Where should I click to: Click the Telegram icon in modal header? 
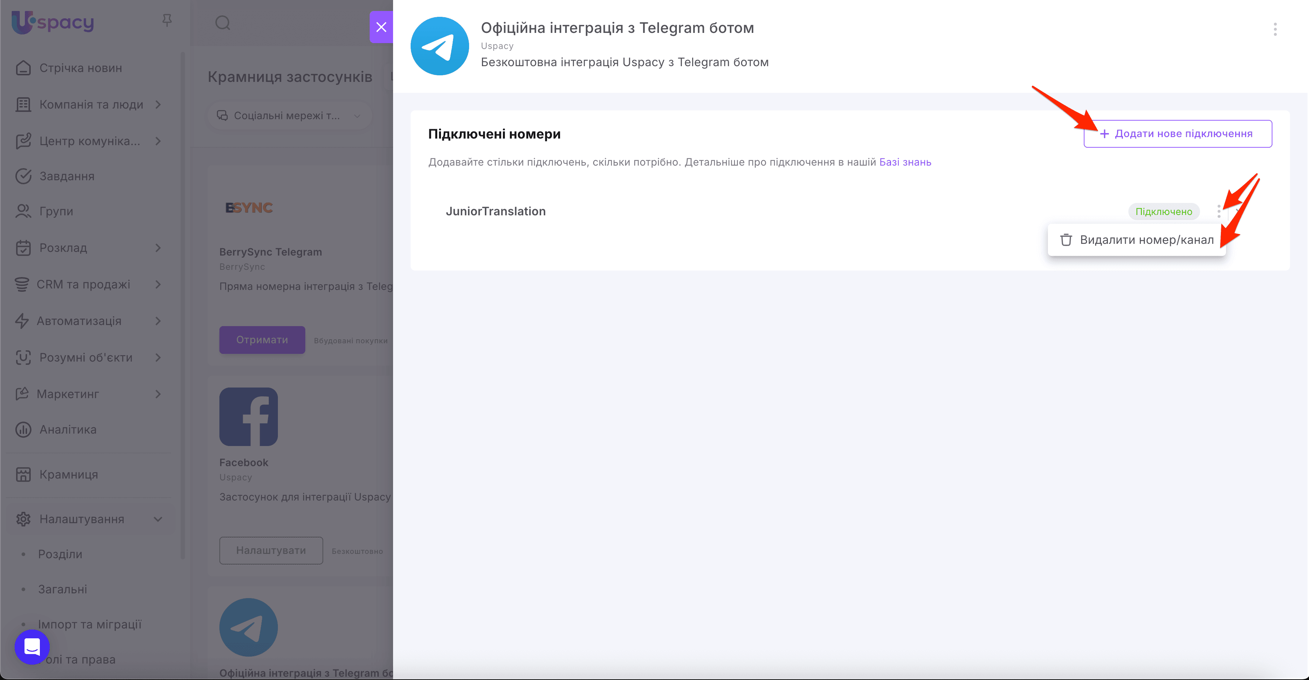pyautogui.click(x=440, y=46)
